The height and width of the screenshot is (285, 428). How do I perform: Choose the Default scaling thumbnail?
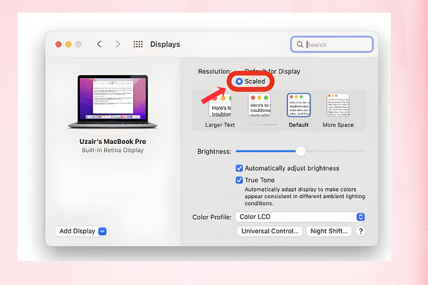[299, 105]
